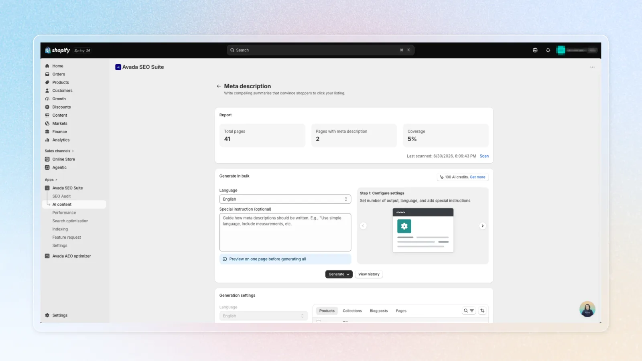Go to previous step in carousel

[x=363, y=226]
